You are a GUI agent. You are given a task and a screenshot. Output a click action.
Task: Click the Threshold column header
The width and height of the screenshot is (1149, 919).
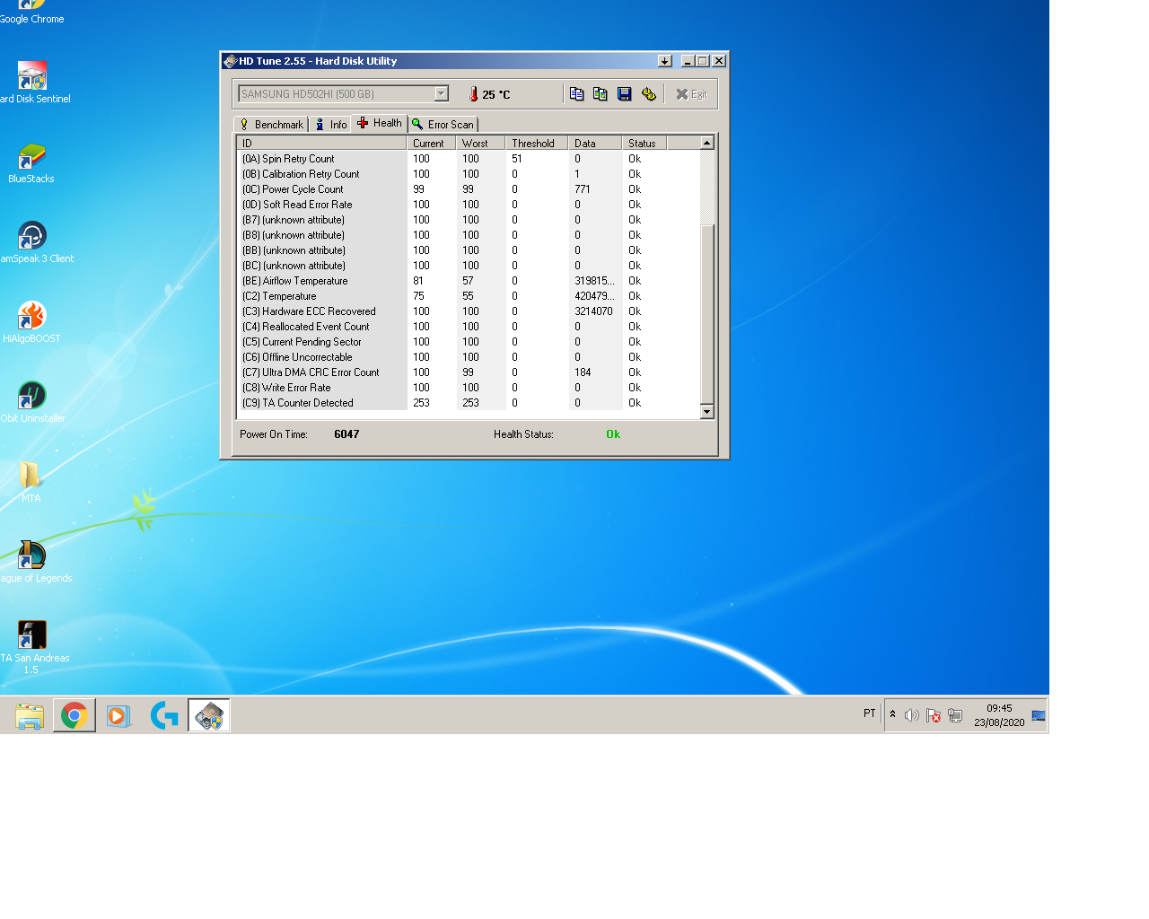[x=537, y=144]
